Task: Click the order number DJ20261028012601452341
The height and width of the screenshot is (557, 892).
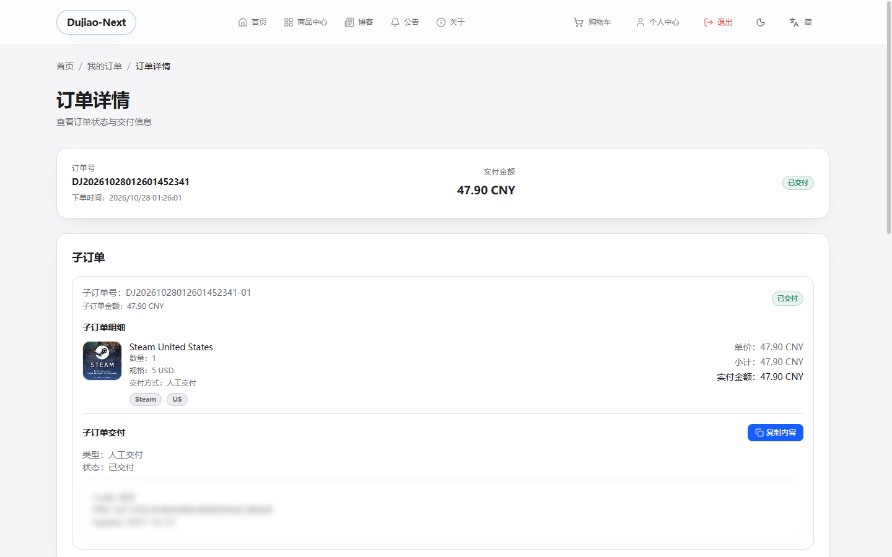Action: click(131, 182)
